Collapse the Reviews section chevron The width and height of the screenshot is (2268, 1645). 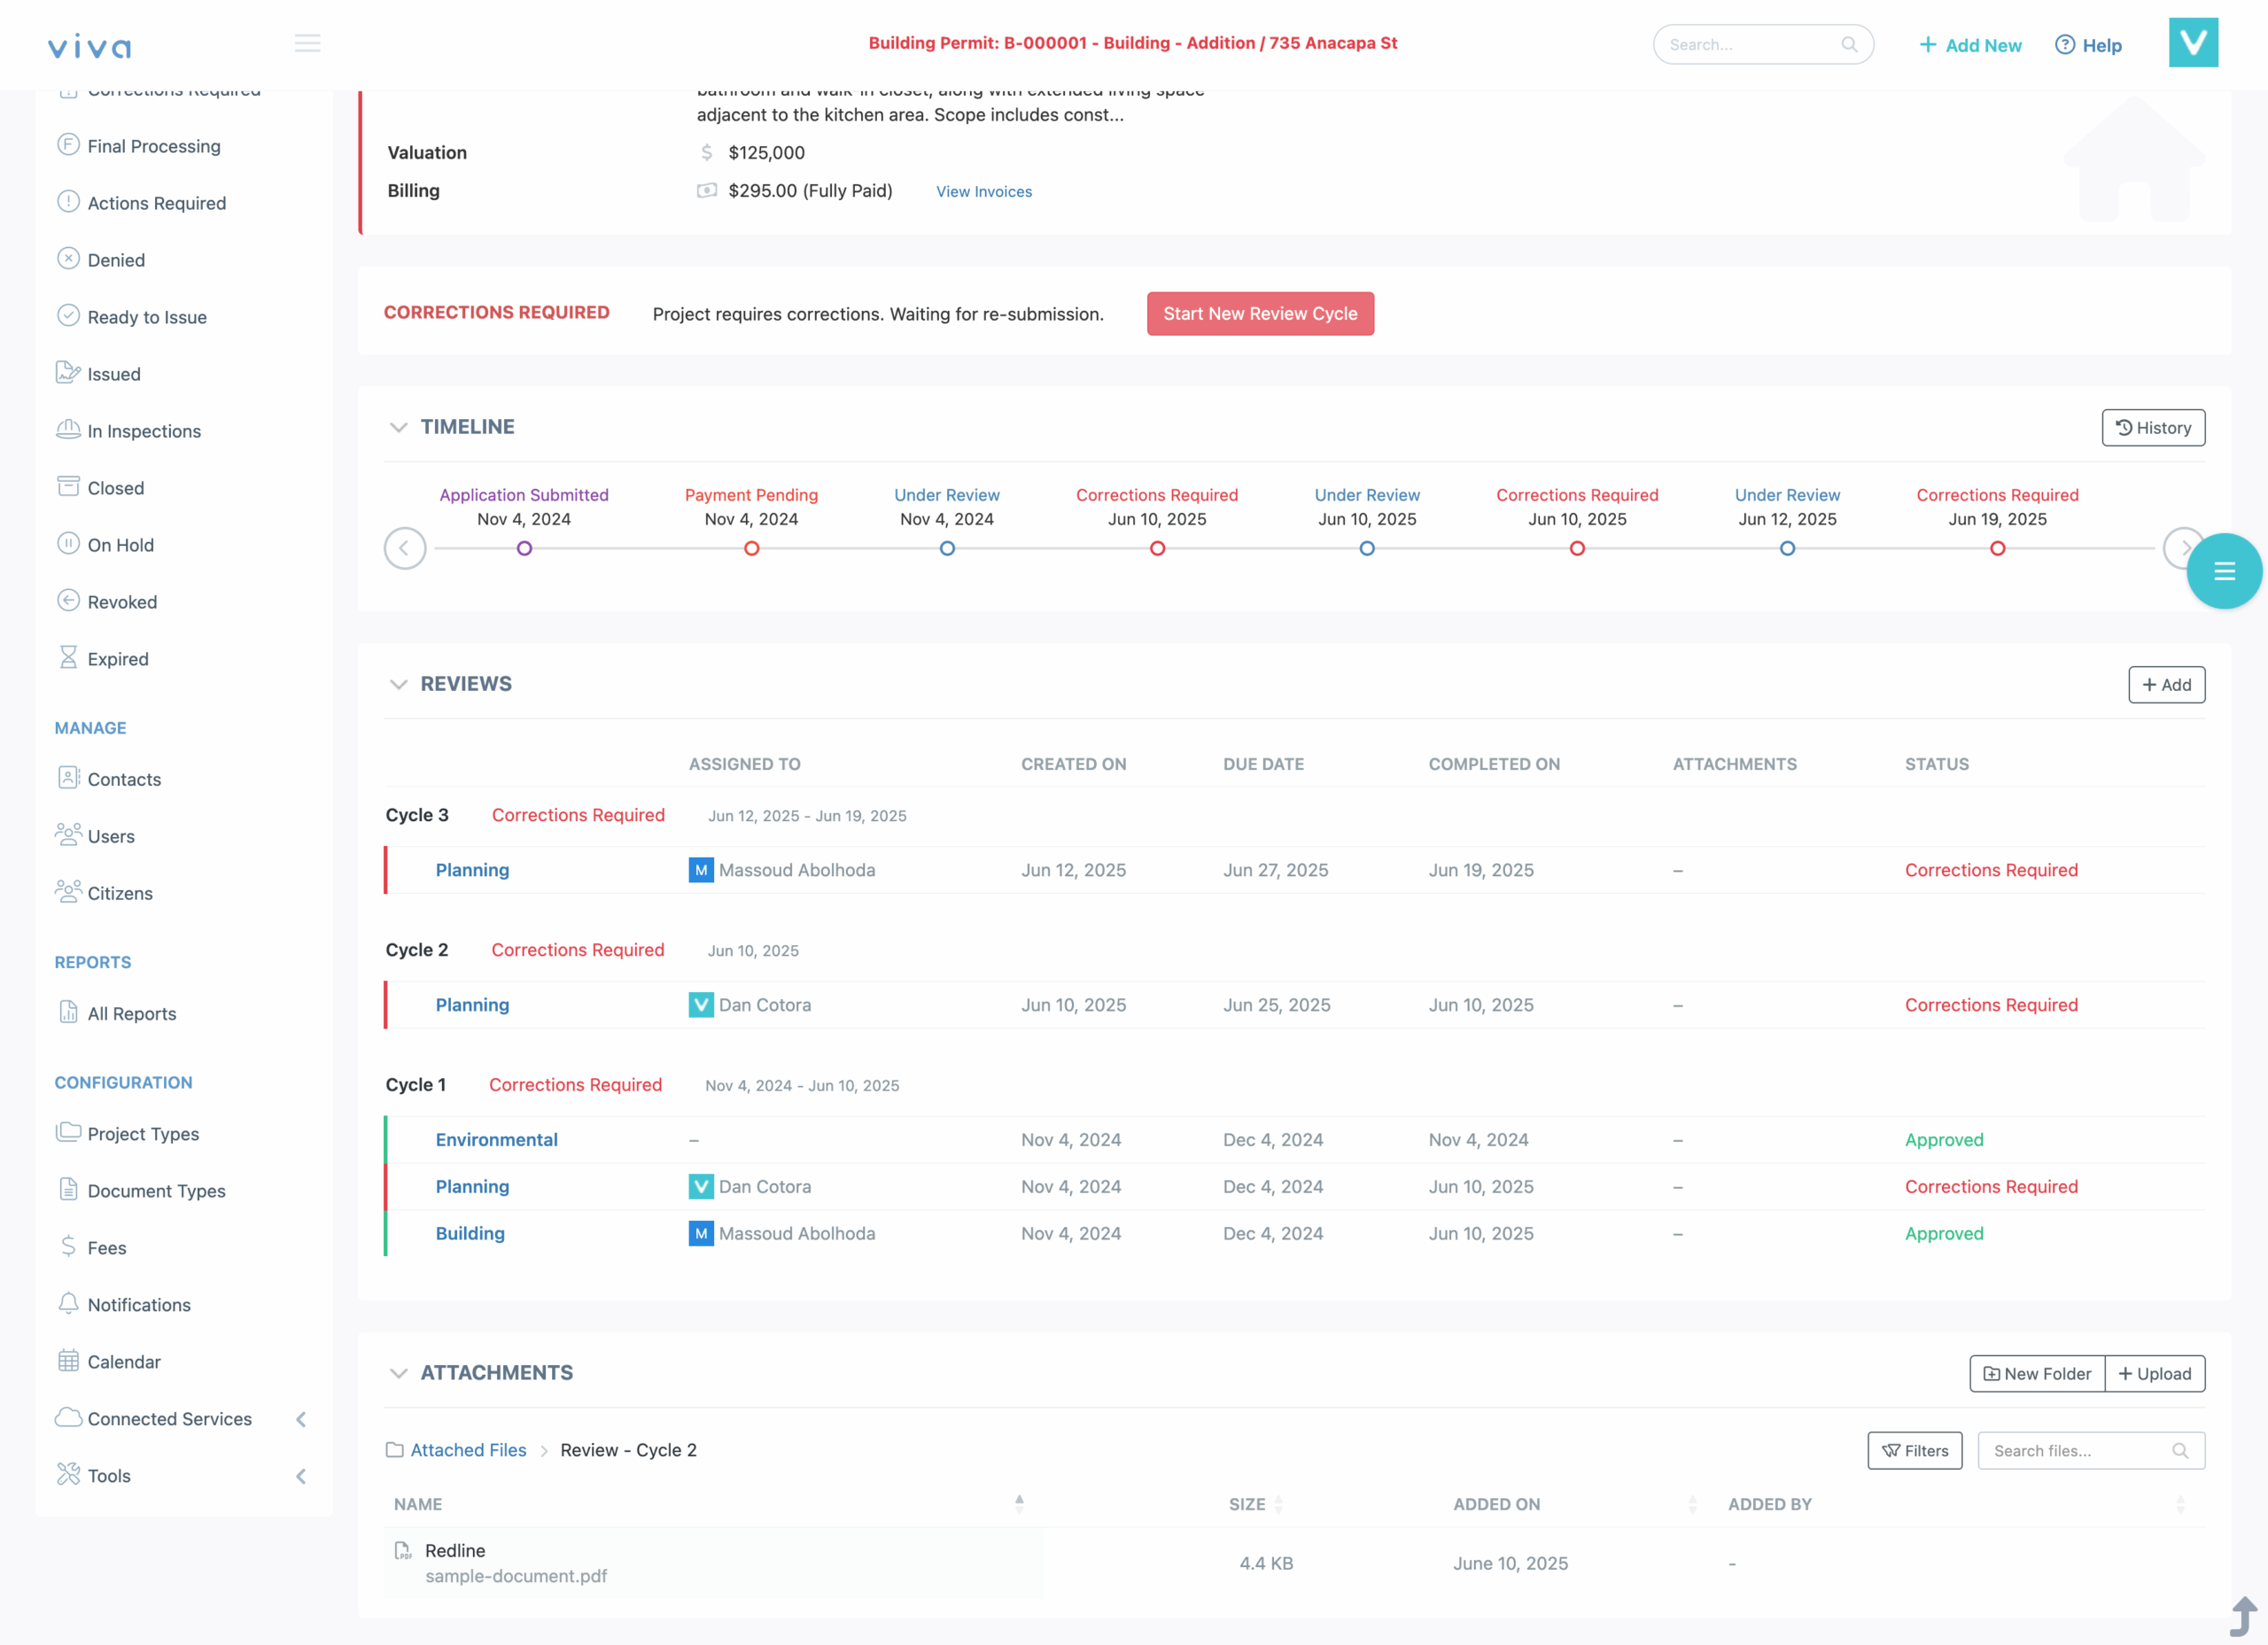399,684
